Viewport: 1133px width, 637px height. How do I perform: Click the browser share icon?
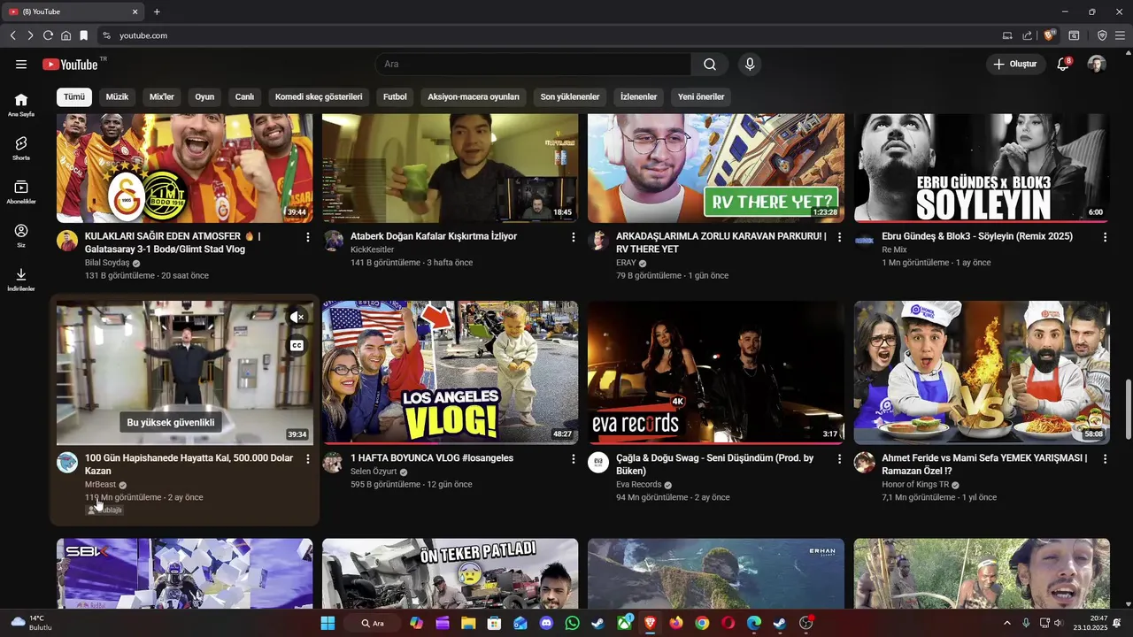click(1028, 35)
